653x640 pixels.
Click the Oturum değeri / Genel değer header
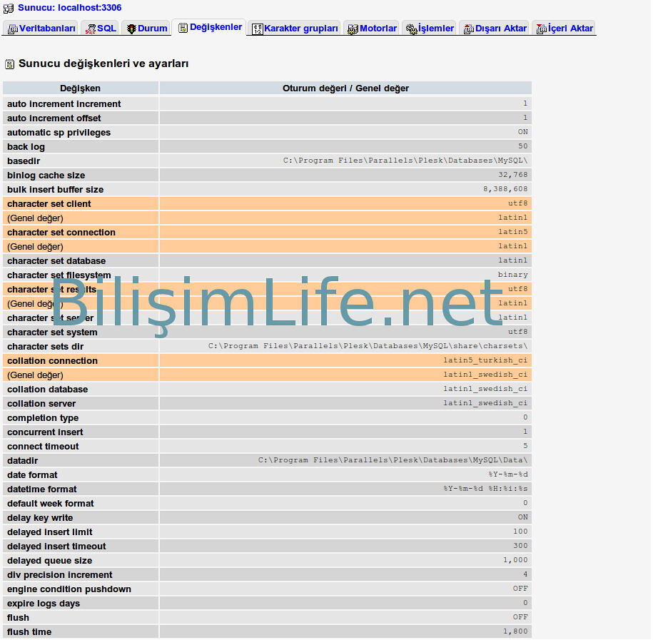[x=345, y=88]
